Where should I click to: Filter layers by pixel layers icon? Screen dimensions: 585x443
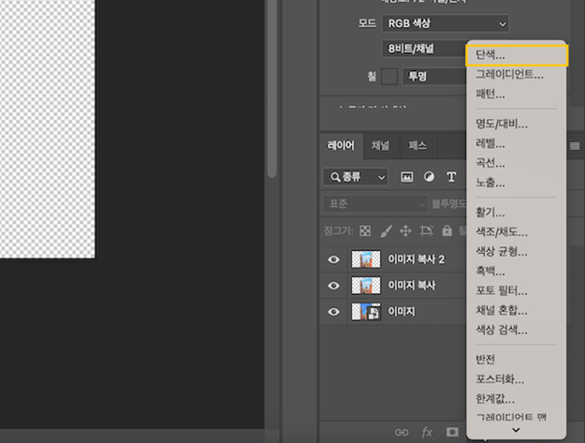pyautogui.click(x=406, y=177)
